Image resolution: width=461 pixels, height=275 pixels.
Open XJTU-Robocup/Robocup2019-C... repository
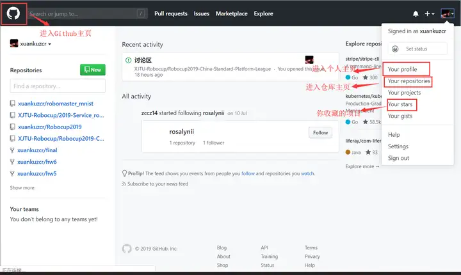(x=61, y=138)
